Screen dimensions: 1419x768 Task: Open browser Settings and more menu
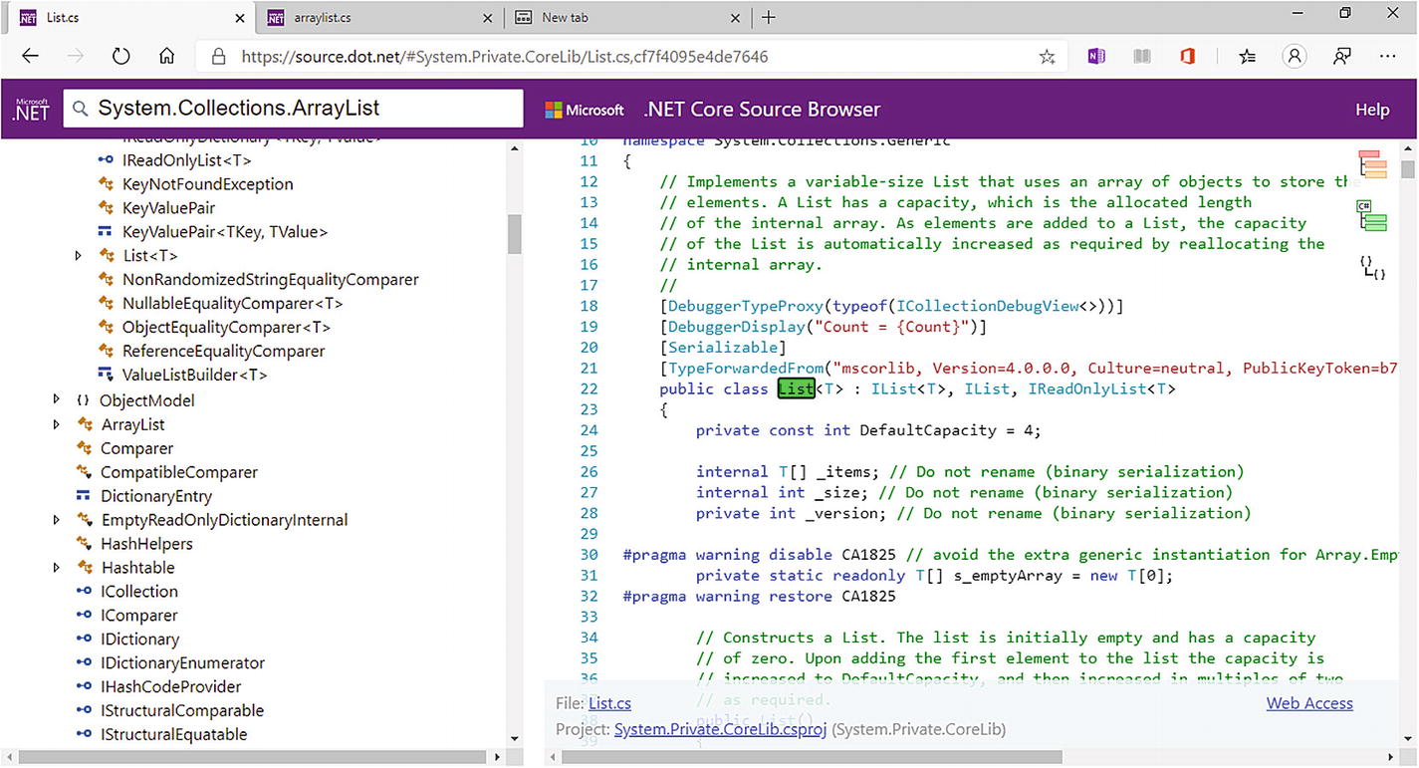pyautogui.click(x=1388, y=57)
